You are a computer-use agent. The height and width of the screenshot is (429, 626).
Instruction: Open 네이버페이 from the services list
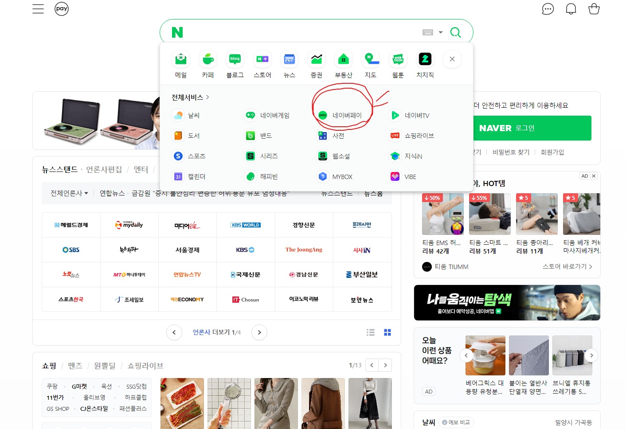tap(340, 115)
